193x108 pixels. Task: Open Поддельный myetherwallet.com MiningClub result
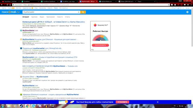point(42,48)
